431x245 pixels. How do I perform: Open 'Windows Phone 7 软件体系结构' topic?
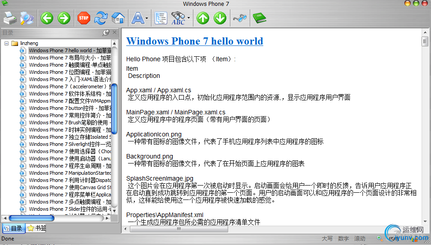point(70,94)
